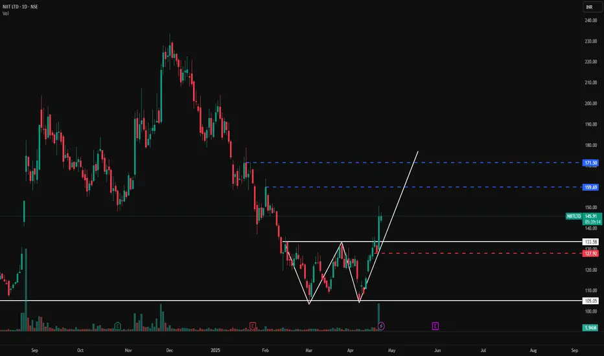Select the 159.69 blue price label
This screenshot has width=604, height=356.
point(590,188)
